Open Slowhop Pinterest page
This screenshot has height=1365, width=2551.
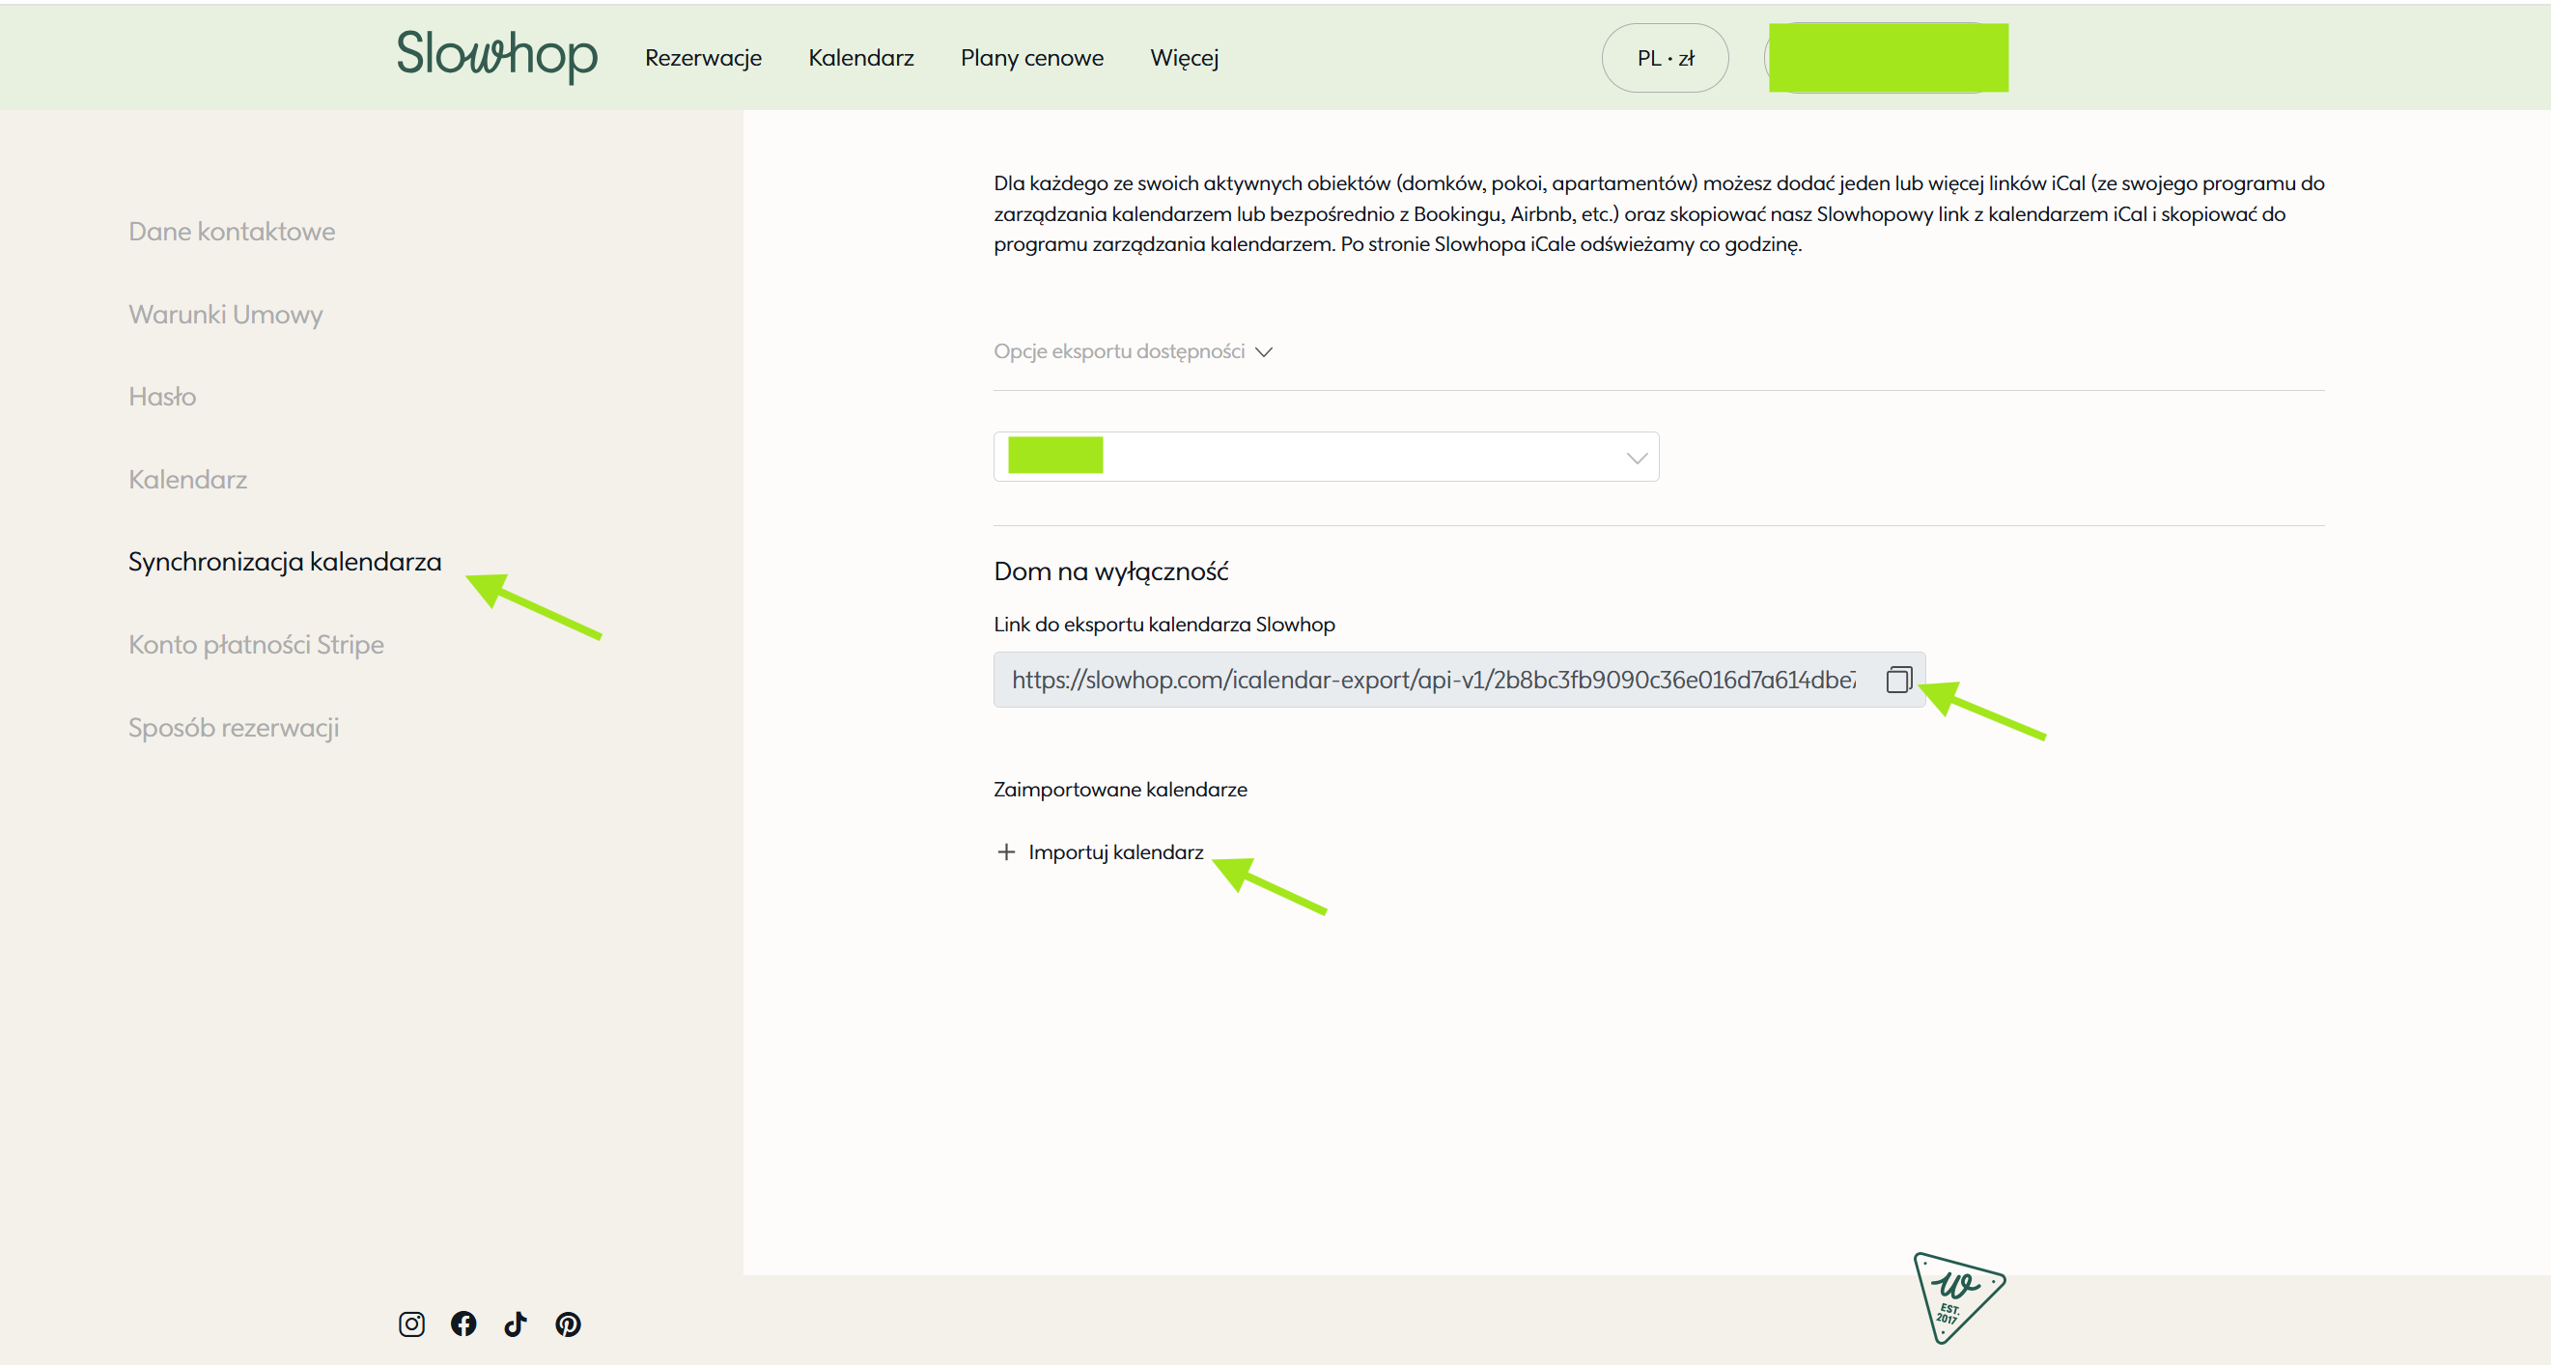[568, 1323]
